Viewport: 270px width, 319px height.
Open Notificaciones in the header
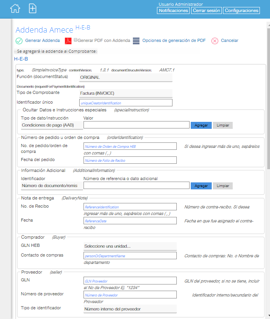tap(173, 10)
